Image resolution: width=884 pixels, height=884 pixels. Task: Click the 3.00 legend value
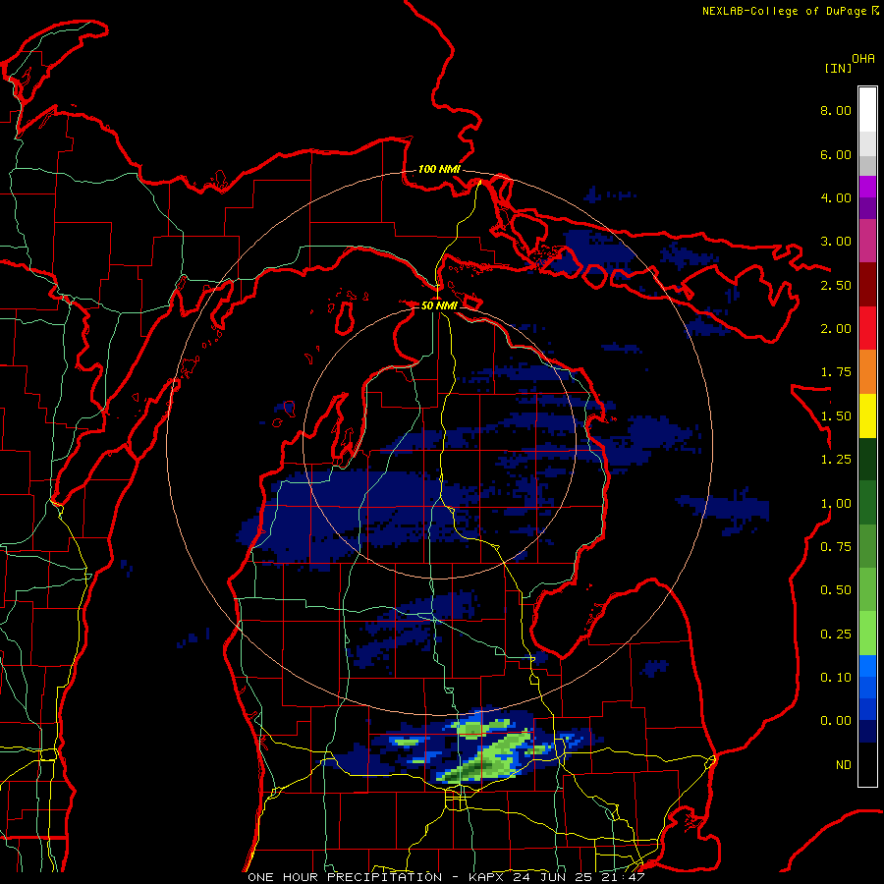pyautogui.click(x=836, y=242)
